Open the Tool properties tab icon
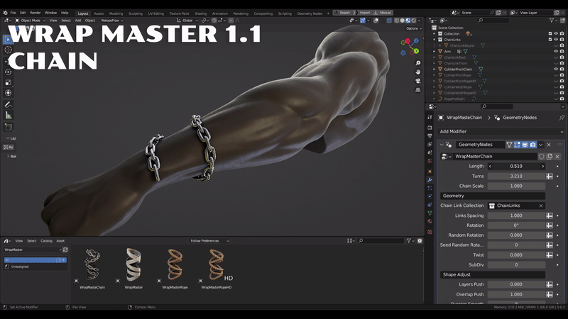The height and width of the screenshot is (319, 568). click(430, 117)
